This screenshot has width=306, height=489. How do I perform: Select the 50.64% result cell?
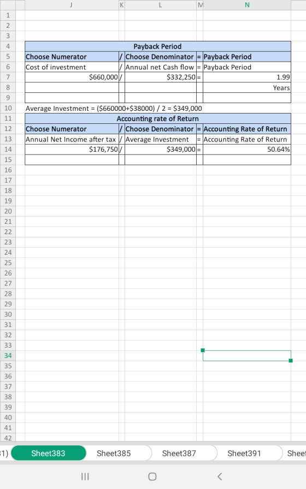[246, 150]
